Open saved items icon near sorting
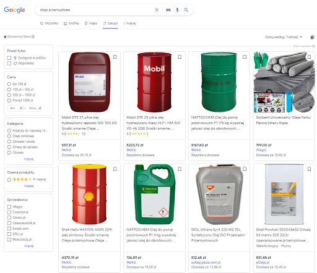Viewport: 317px width, 273px height. coord(312,37)
